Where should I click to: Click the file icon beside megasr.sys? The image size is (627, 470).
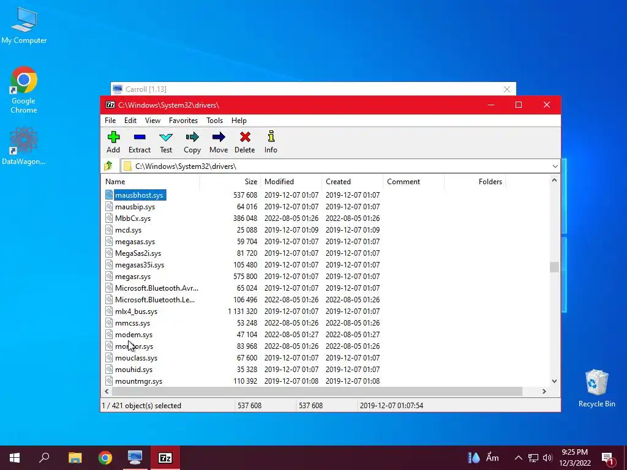[109, 276]
